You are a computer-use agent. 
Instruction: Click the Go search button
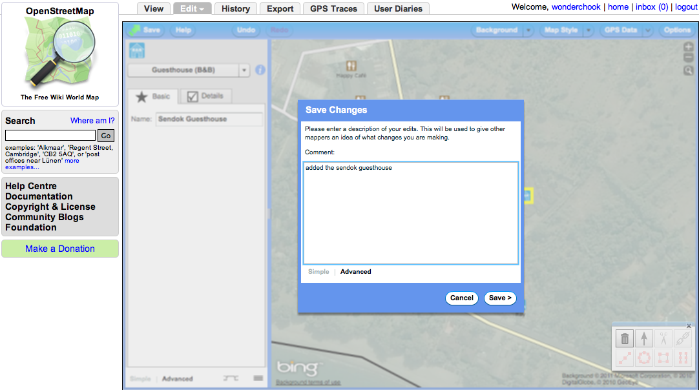(106, 136)
